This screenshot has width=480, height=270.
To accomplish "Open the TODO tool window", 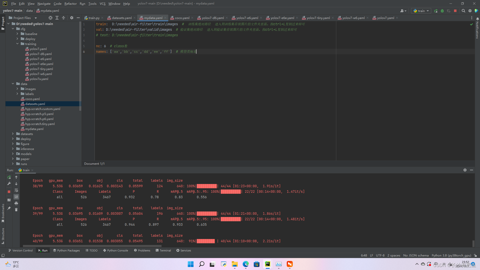I will pos(91,250).
